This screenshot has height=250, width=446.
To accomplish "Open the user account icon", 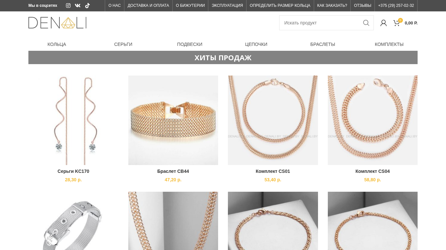I will pyautogui.click(x=384, y=23).
